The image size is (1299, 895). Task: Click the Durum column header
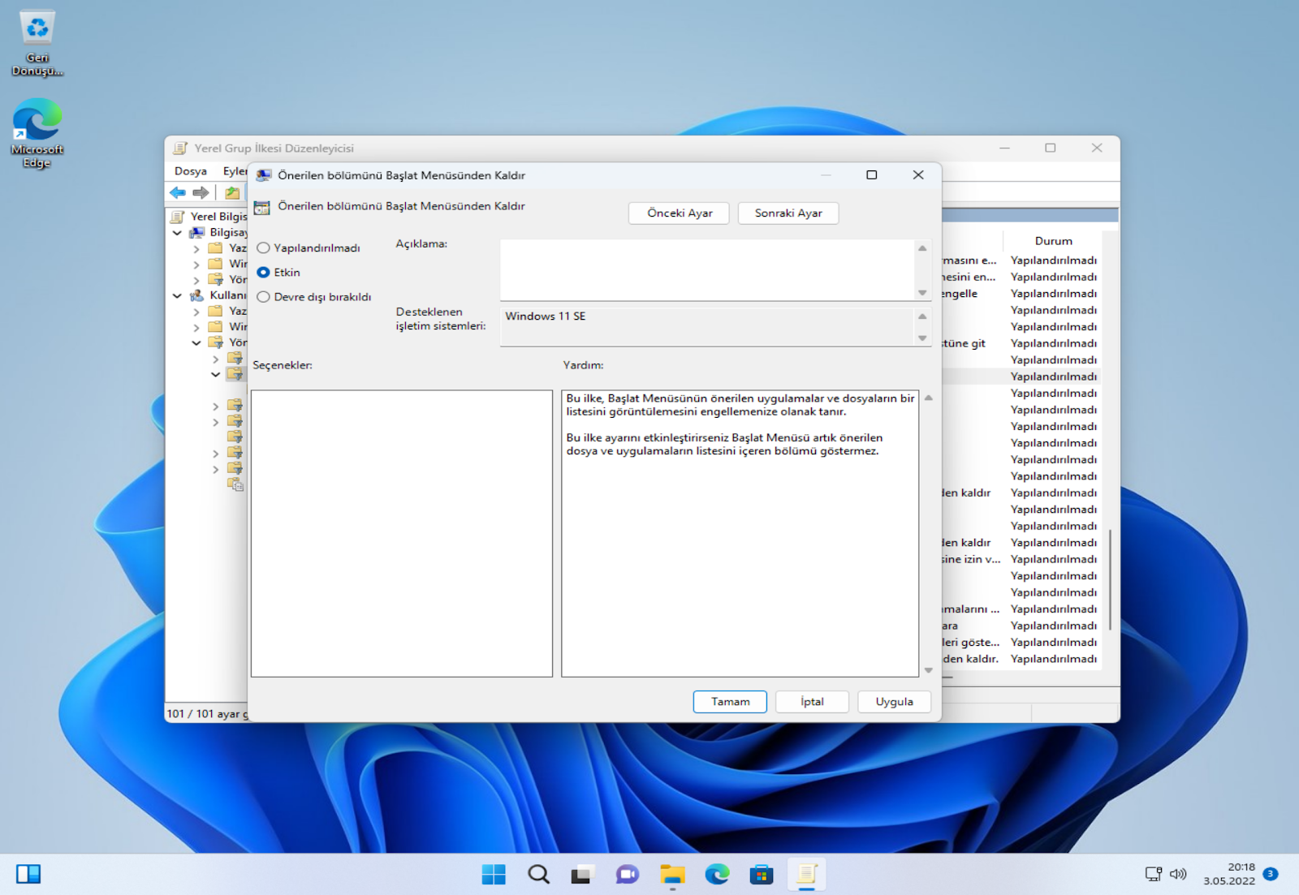click(1053, 241)
